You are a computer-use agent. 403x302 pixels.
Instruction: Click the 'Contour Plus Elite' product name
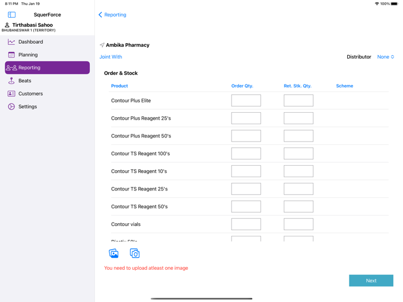click(x=131, y=101)
